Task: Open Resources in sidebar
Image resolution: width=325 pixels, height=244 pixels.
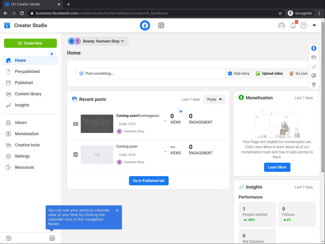Action: [30, 167]
